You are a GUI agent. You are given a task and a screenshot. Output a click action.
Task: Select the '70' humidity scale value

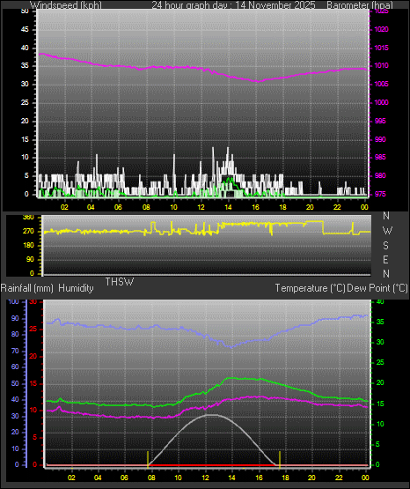click(15, 351)
